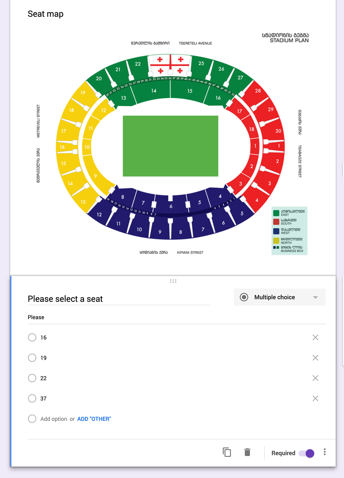The image size is (344, 478).
Task: Remove option 16
Action: [x=315, y=337]
